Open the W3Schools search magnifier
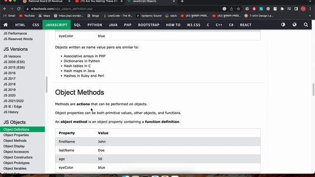315x177 pixels. point(306,25)
